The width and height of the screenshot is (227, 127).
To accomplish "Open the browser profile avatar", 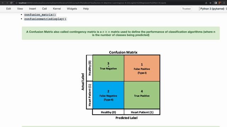I will click(220, 3).
